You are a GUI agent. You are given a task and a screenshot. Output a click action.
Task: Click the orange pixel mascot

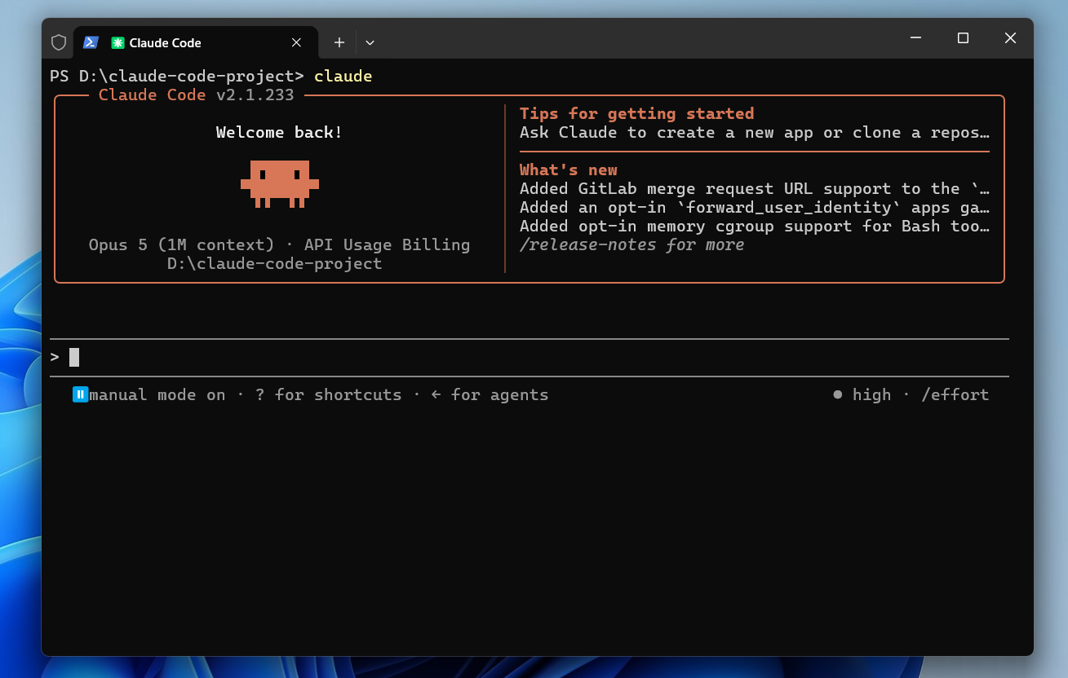click(280, 183)
